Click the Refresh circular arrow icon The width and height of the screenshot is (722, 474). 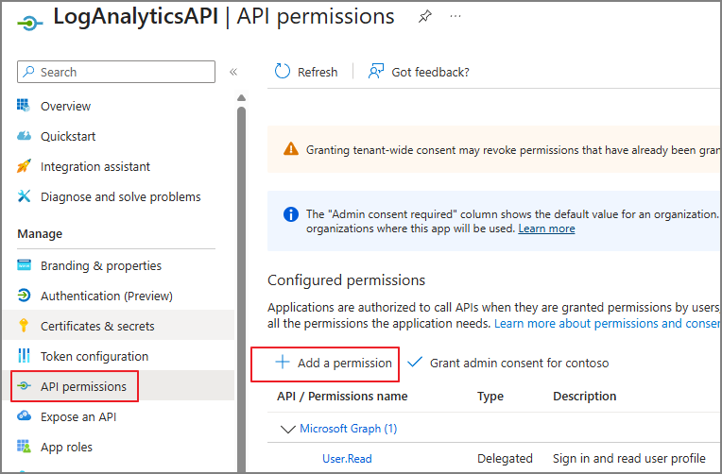(x=283, y=72)
